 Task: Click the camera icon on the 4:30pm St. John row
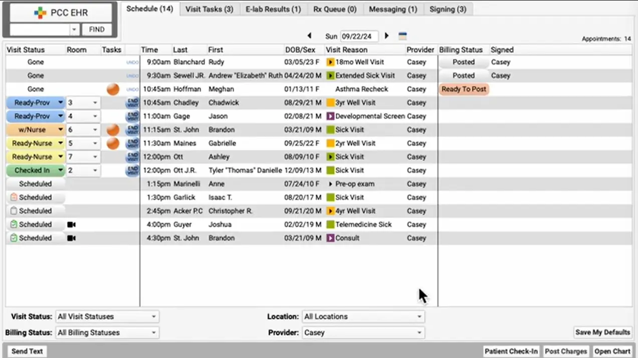click(x=71, y=238)
